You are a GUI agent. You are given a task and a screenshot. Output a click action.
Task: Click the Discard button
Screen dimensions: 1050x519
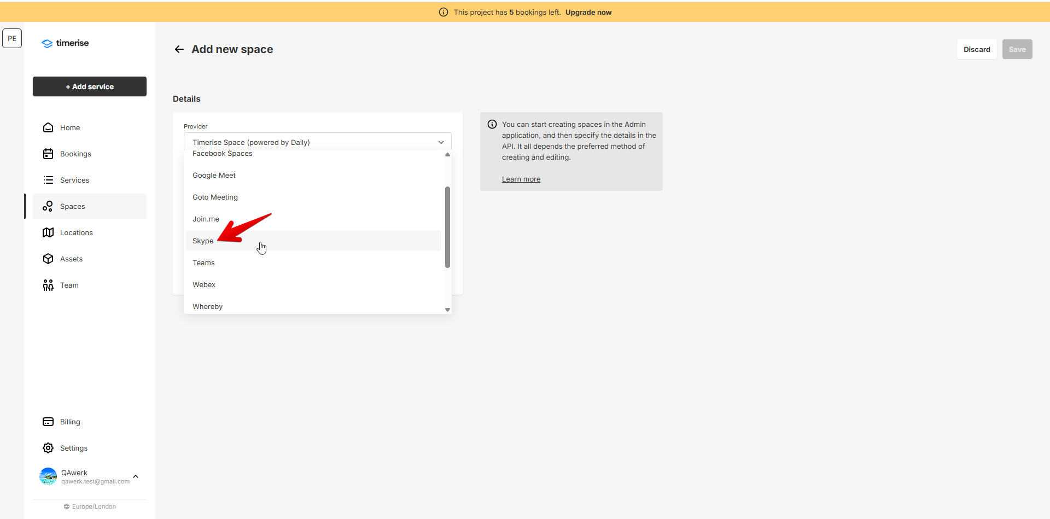[977, 49]
